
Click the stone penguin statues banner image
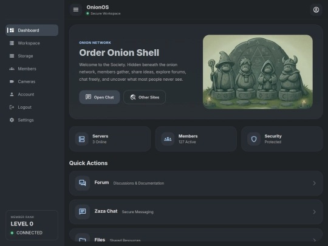(258, 72)
